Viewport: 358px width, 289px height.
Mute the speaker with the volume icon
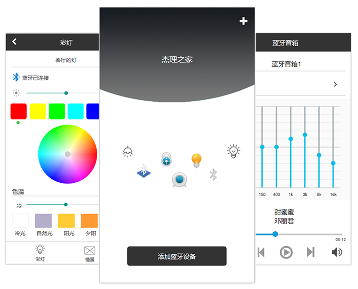click(x=337, y=252)
